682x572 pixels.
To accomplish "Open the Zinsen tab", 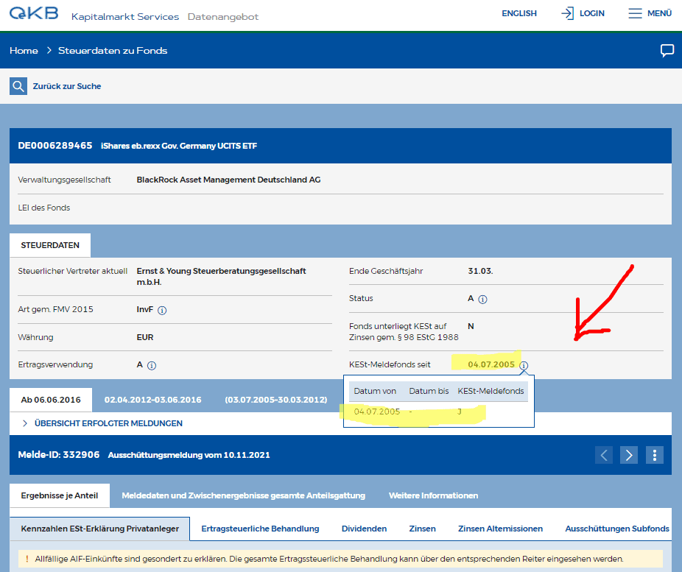I will (422, 529).
